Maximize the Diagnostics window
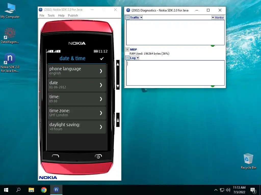Image resolution: width=261 pixels, height=195 pixels. [x=208, y=10]
